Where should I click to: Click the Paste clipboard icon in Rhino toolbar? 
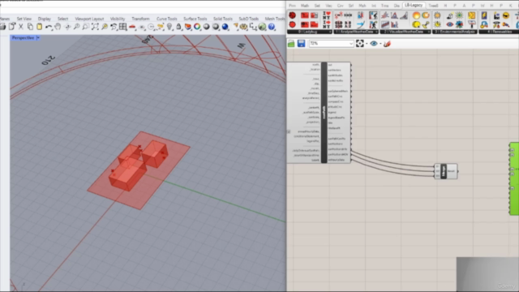pos(39,27)
